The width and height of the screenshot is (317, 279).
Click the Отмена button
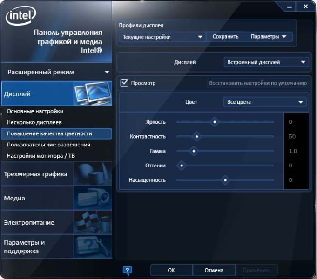pyautogui.click(x=214, y=270)
